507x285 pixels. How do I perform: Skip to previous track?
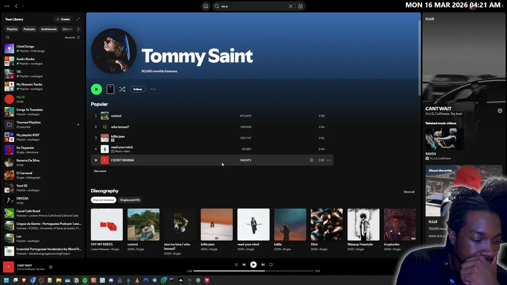(244, 264)
